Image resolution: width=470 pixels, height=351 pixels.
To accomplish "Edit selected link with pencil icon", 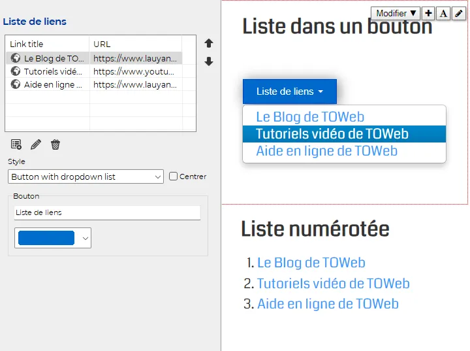I will 36,144.
